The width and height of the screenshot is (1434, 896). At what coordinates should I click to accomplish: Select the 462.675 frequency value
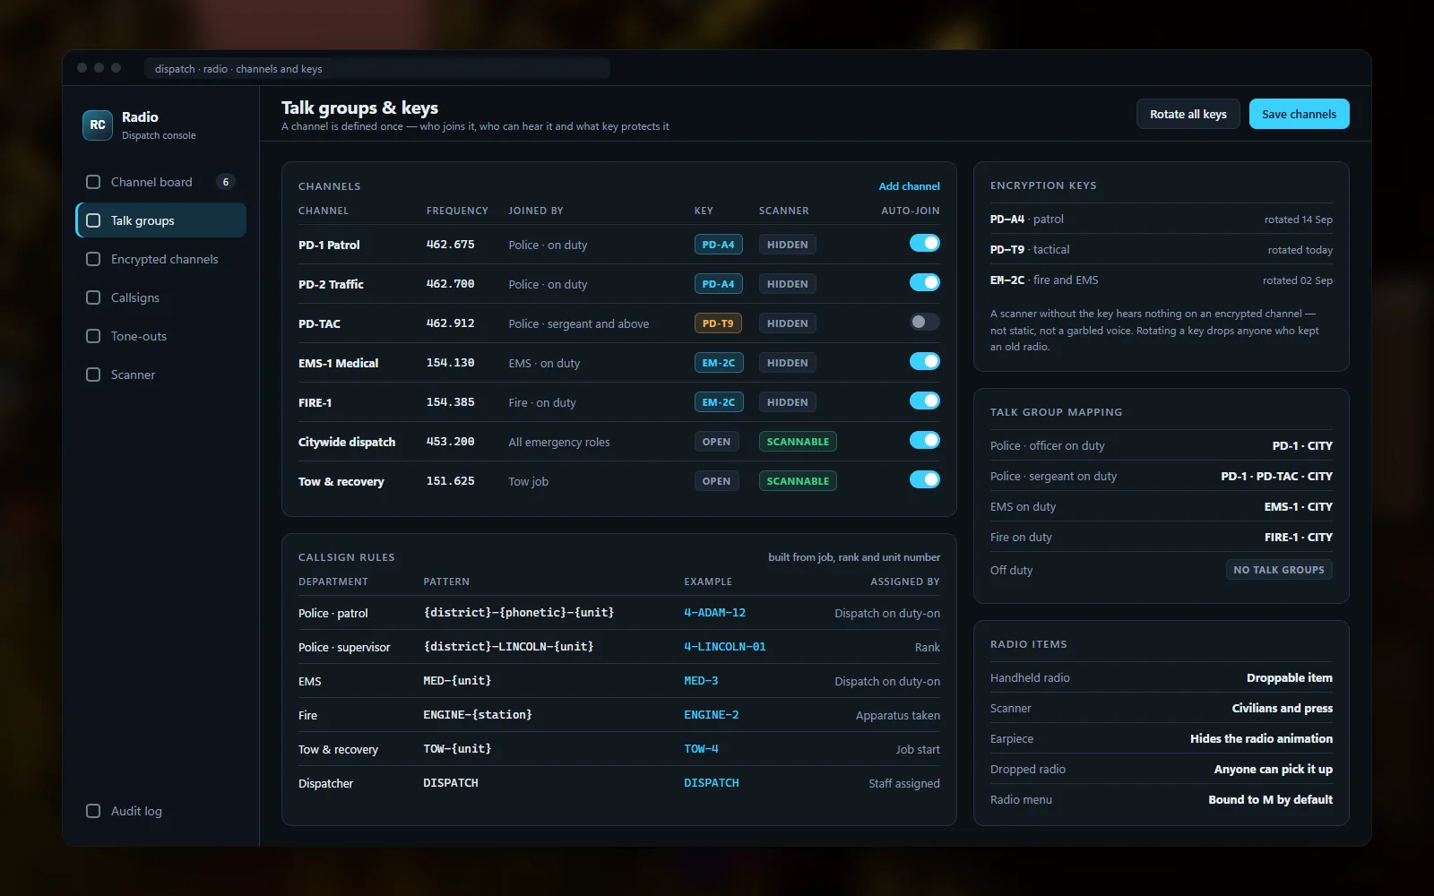point(450,245)
